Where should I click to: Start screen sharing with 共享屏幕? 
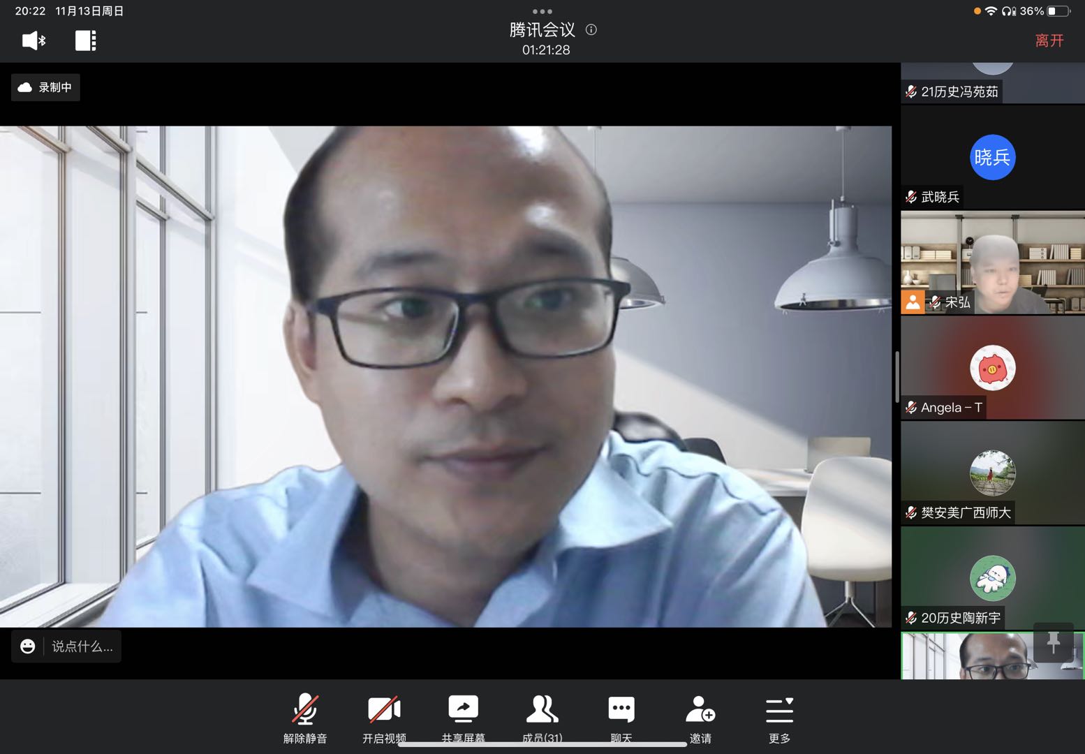[463, 718]
